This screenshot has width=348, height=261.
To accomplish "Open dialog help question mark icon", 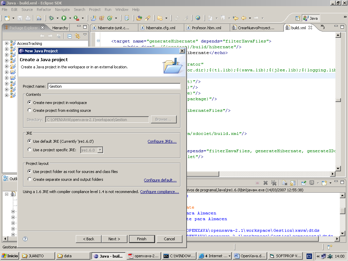I will [25, 239].
